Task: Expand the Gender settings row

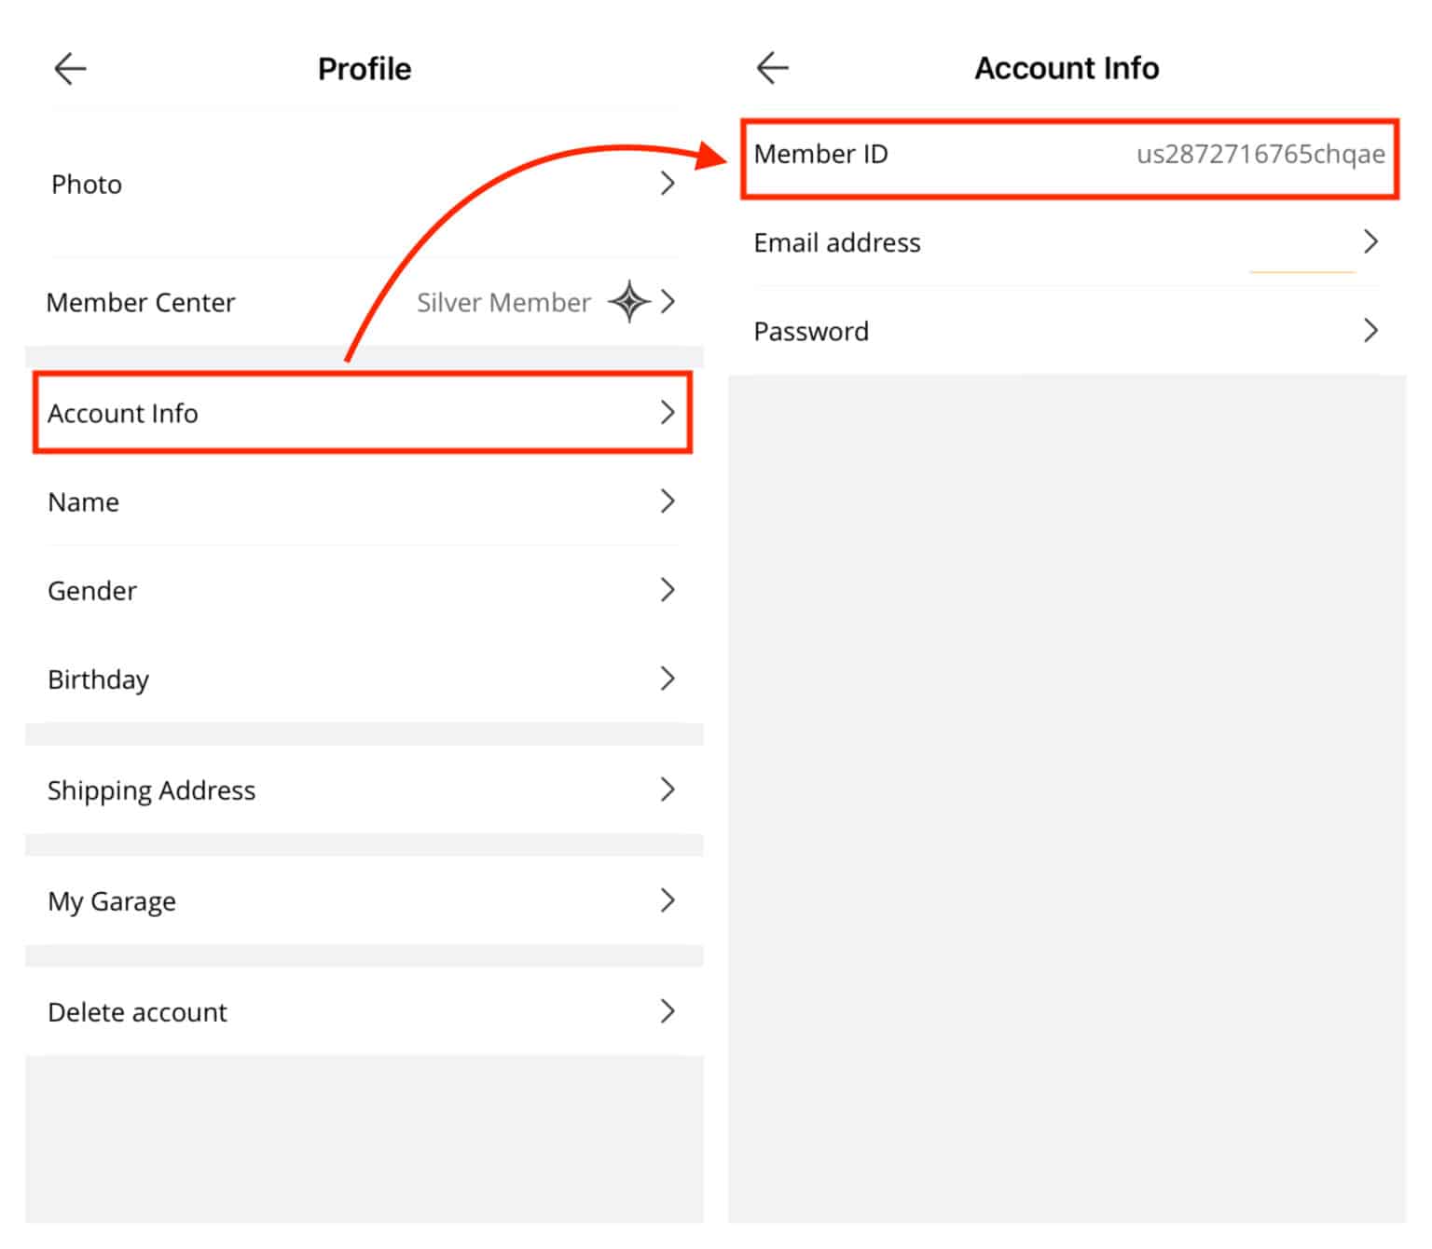Action: [364, 589]
